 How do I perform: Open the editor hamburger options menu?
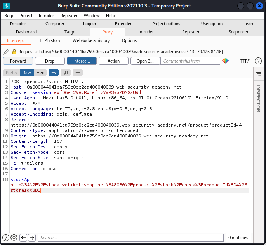(78, 73)
